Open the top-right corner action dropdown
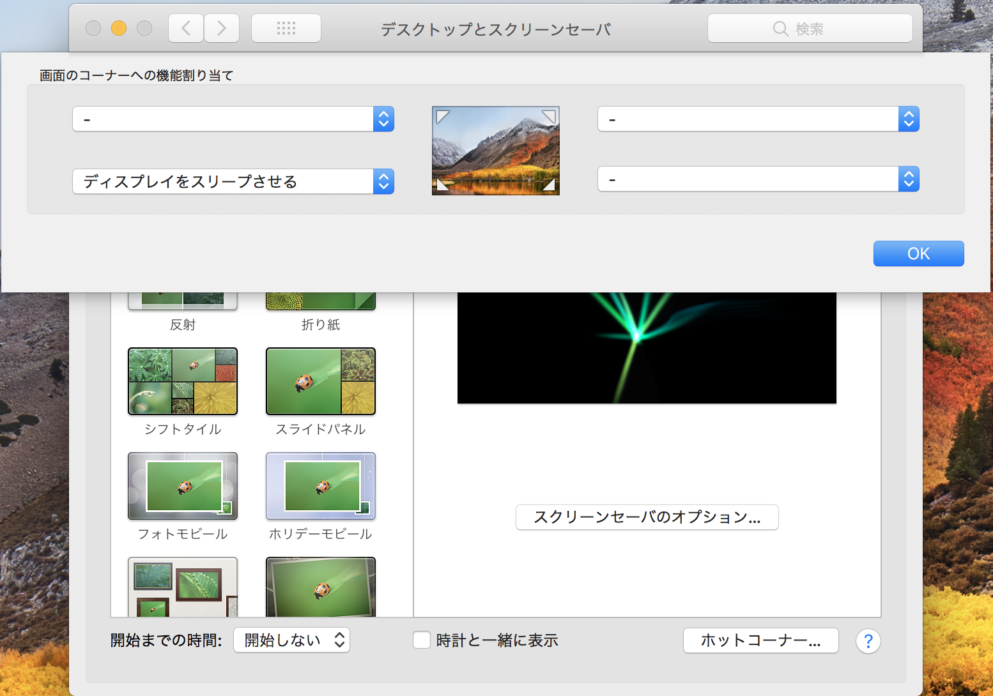Viewport: 993px width, 696px height. tap(758, 119)
